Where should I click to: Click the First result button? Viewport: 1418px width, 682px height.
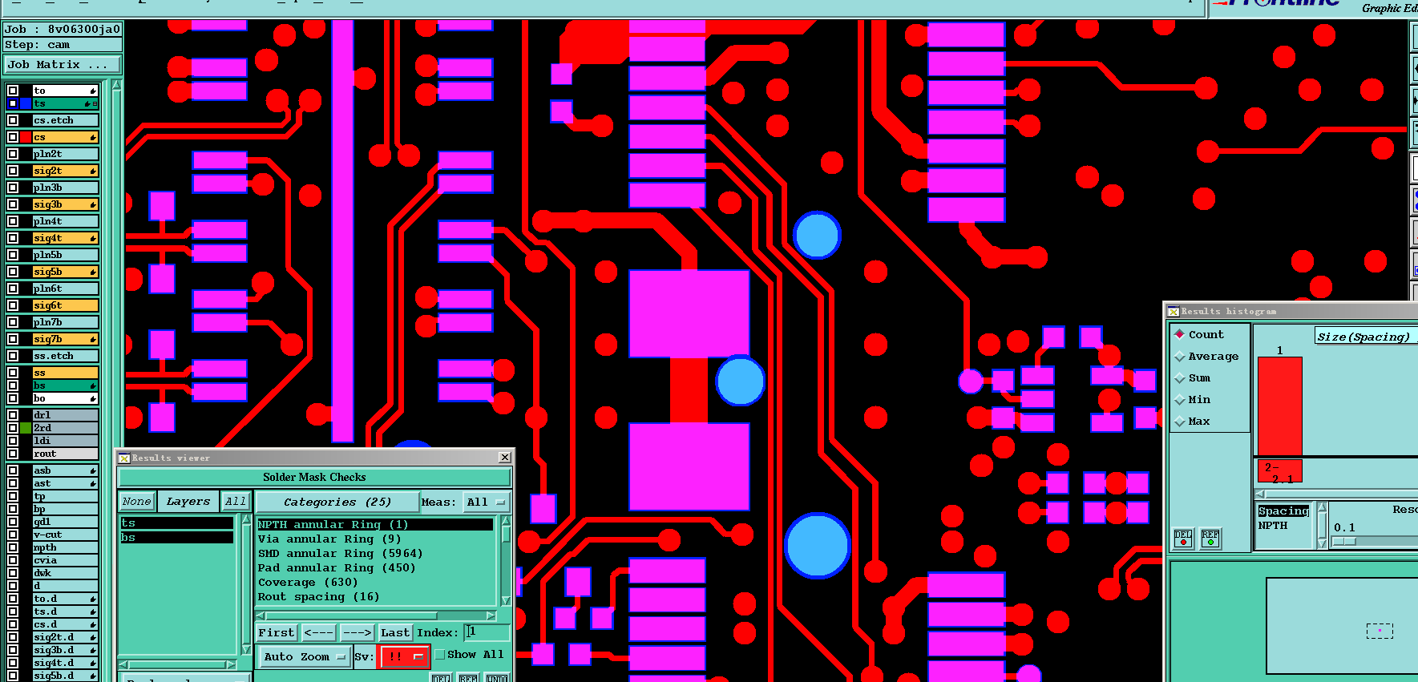coord(277,633)
